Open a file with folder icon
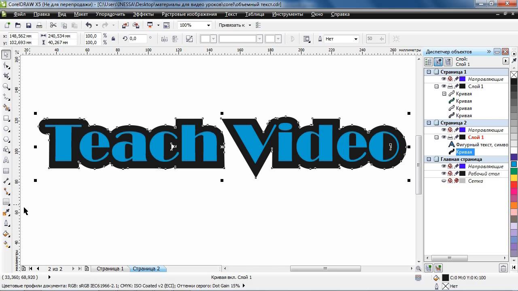This screenshot has width=518, height=291. [18, 25]
